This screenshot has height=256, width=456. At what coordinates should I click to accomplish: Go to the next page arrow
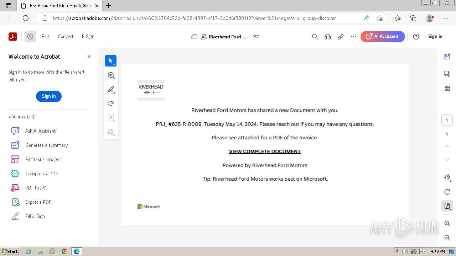(x=447, y=160)
